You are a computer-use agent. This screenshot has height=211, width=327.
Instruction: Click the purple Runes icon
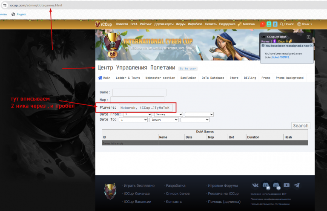pyautogui.click(x=275, y=41)
